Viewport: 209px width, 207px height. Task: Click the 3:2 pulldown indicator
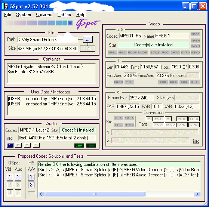pyautogui.click(x=194, y=83)
